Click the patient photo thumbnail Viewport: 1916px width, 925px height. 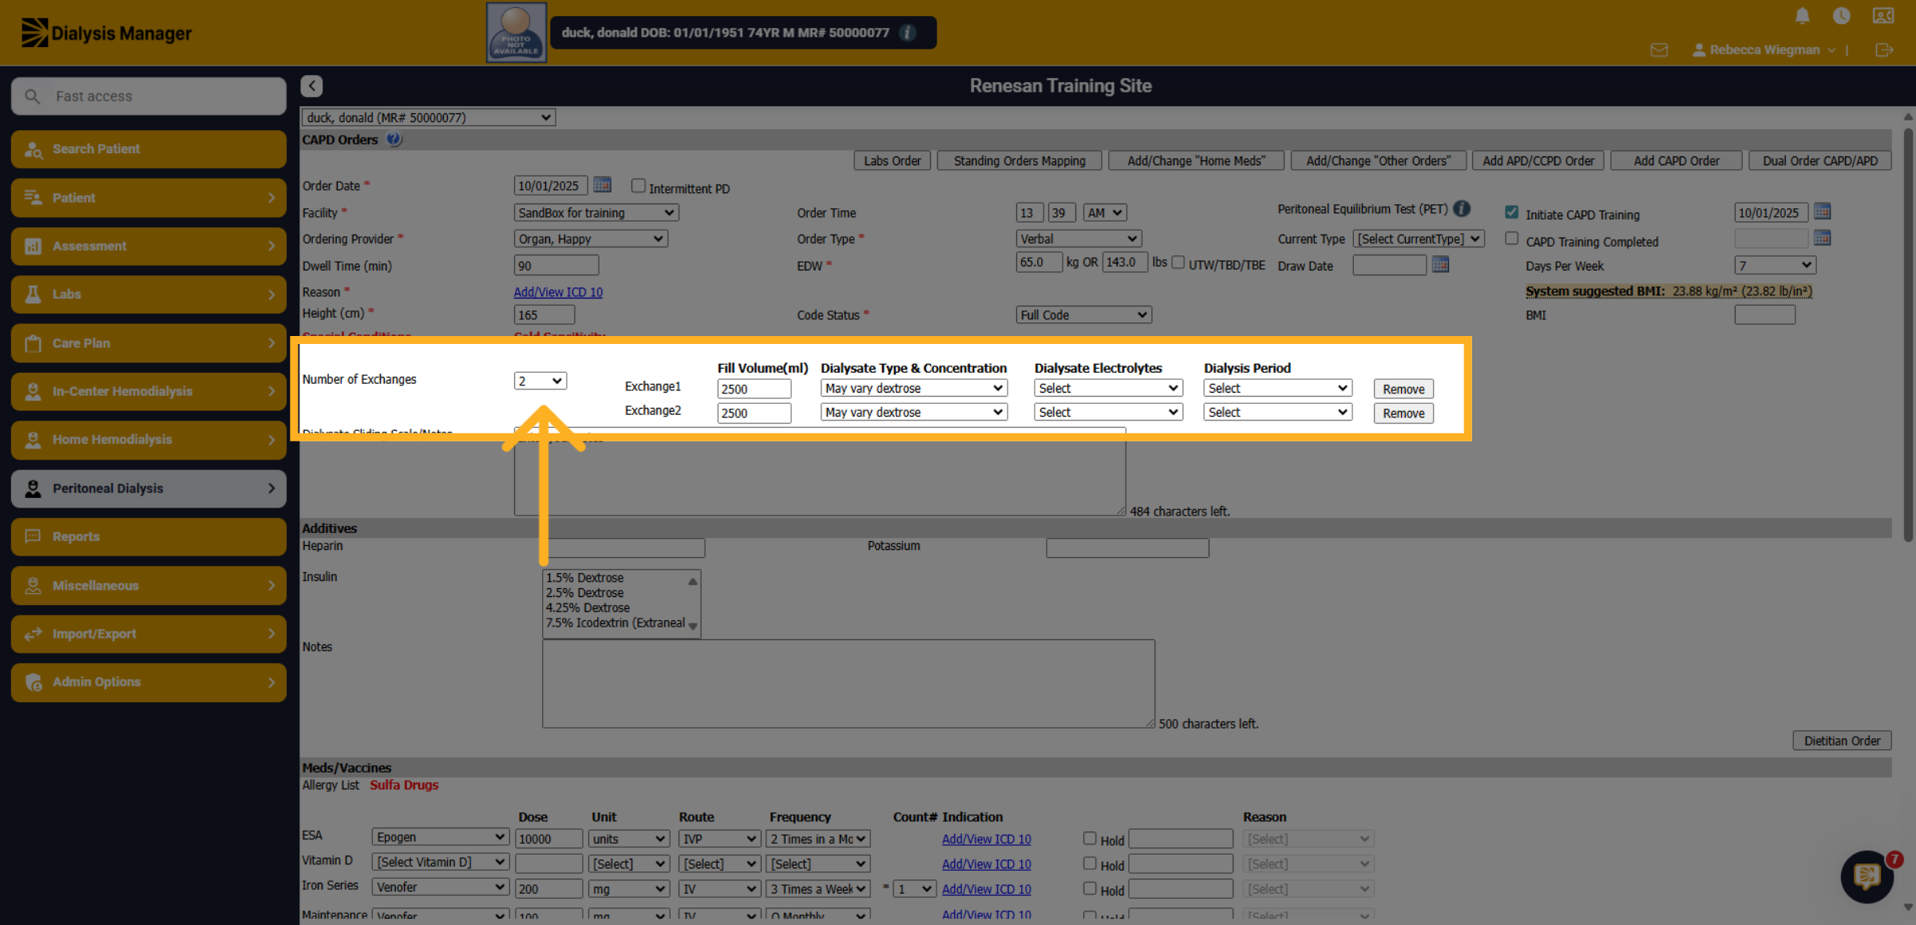(517, 33)
